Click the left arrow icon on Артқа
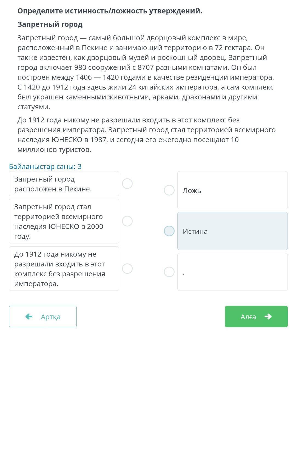Screen dimensions: 296x454 pos(29,317)
